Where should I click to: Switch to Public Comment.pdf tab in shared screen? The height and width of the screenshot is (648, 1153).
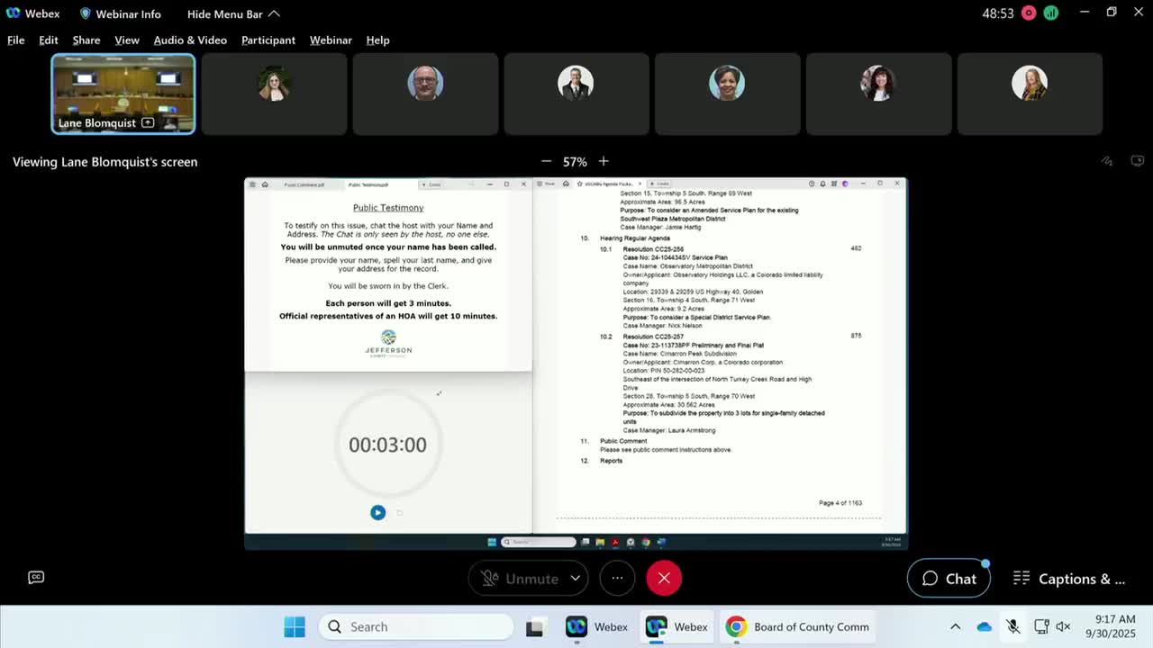(304, 184)
